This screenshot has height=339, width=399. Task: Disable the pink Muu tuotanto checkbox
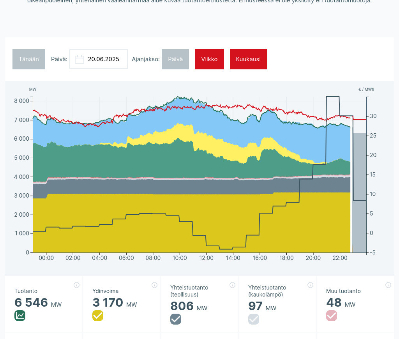(332, 316)
